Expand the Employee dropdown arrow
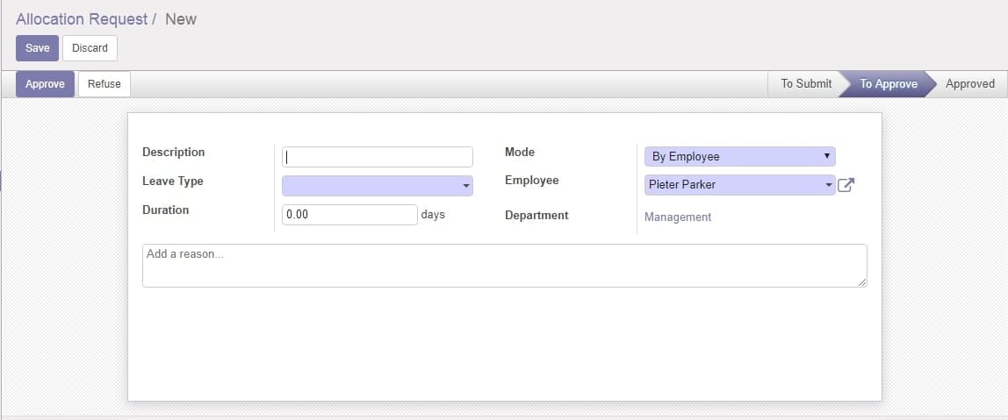The image size is (1008, 420). (x=828, y=186)
